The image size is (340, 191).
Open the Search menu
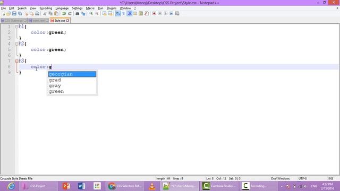tap(22, 8)
